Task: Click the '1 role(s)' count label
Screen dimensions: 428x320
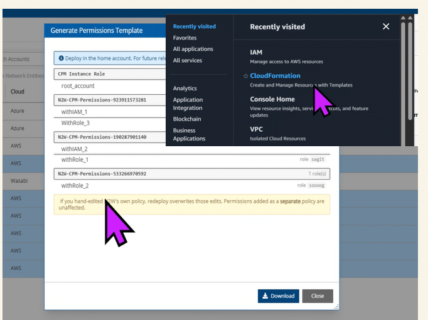Action: 317,174
